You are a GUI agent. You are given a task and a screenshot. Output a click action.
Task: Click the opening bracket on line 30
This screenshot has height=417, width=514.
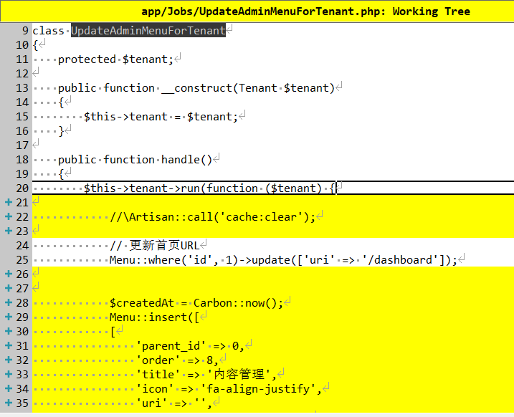coord(113,332)
